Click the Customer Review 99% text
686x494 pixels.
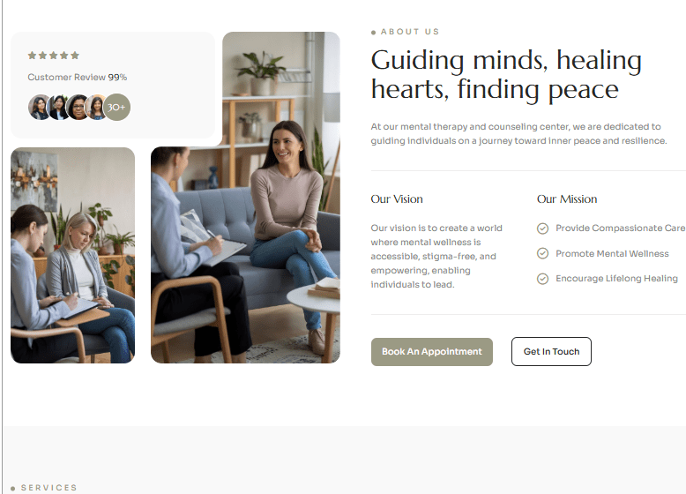point(78,77)
